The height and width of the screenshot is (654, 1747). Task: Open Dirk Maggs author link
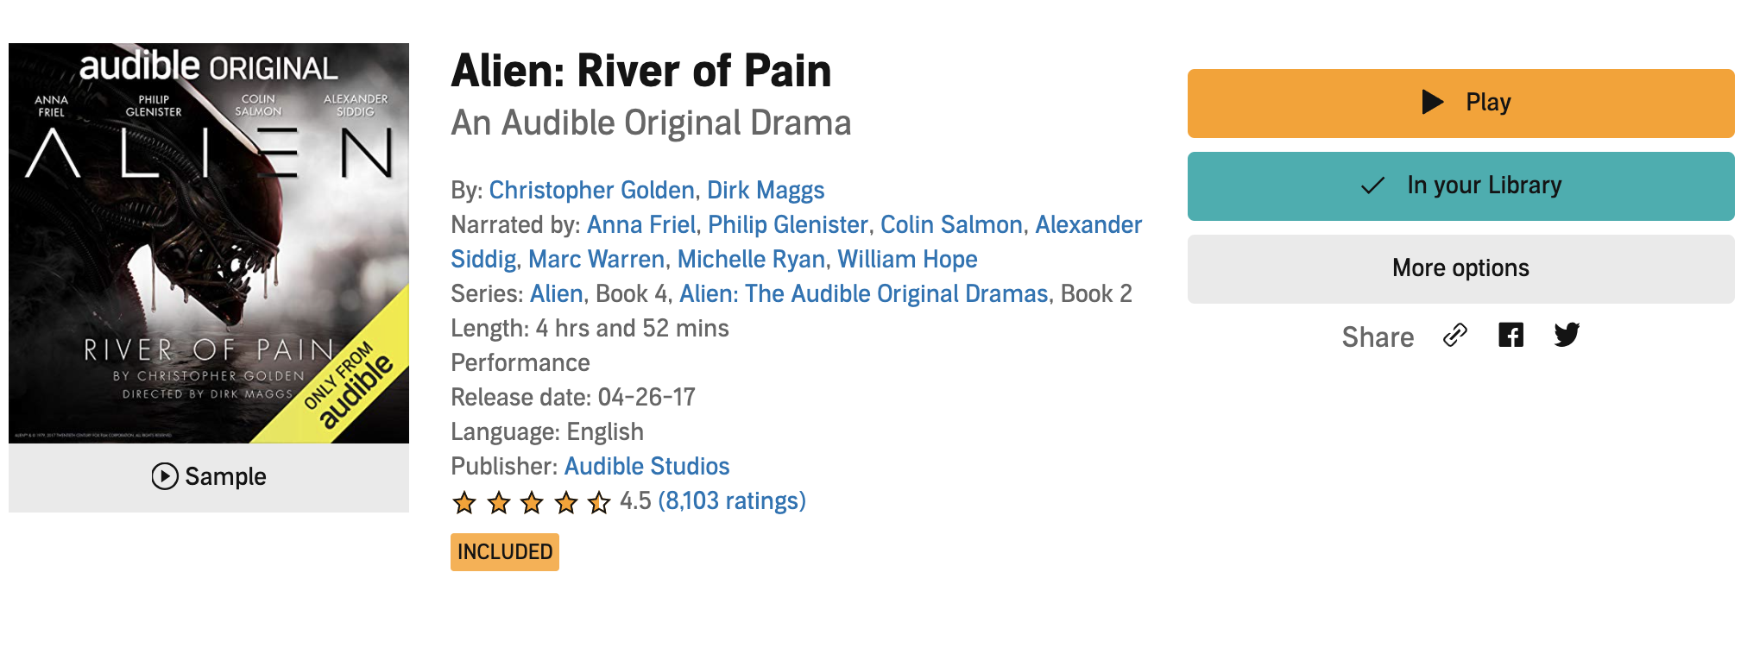click(766, 190)
